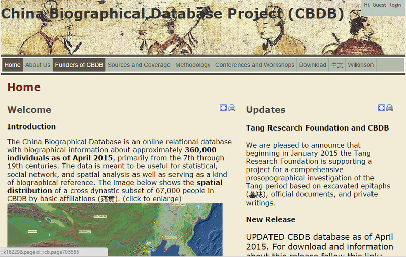Print the Updates section using its printer icon

pos(390,108)
